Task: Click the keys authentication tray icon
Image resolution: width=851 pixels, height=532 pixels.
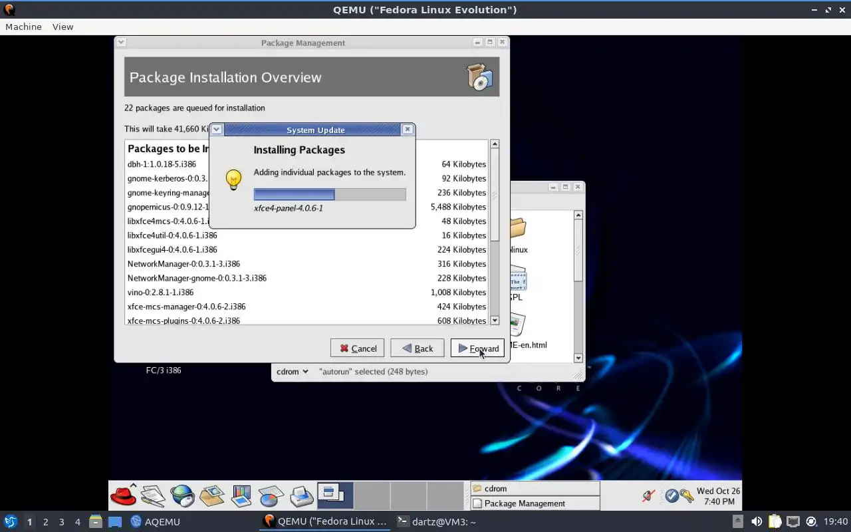Action: [686, 496]
